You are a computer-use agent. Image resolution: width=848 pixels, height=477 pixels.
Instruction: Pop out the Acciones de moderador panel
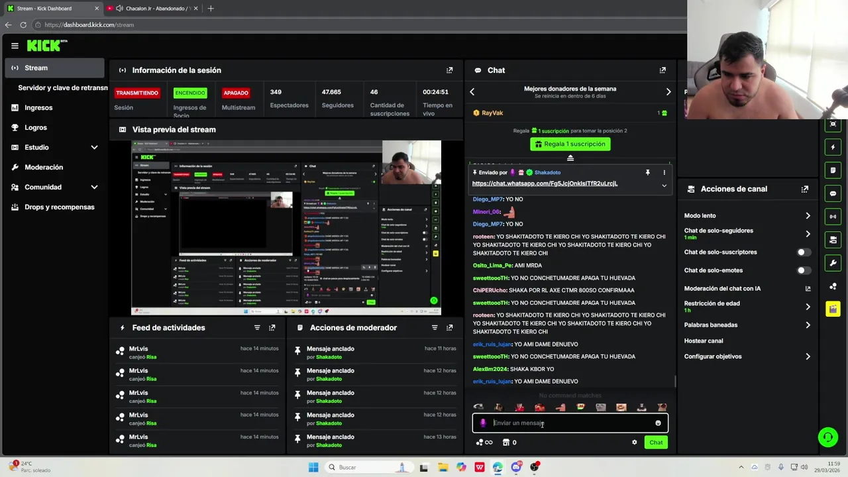coord(450,327)
